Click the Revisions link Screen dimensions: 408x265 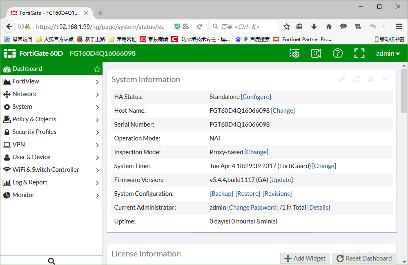point(277,194)
